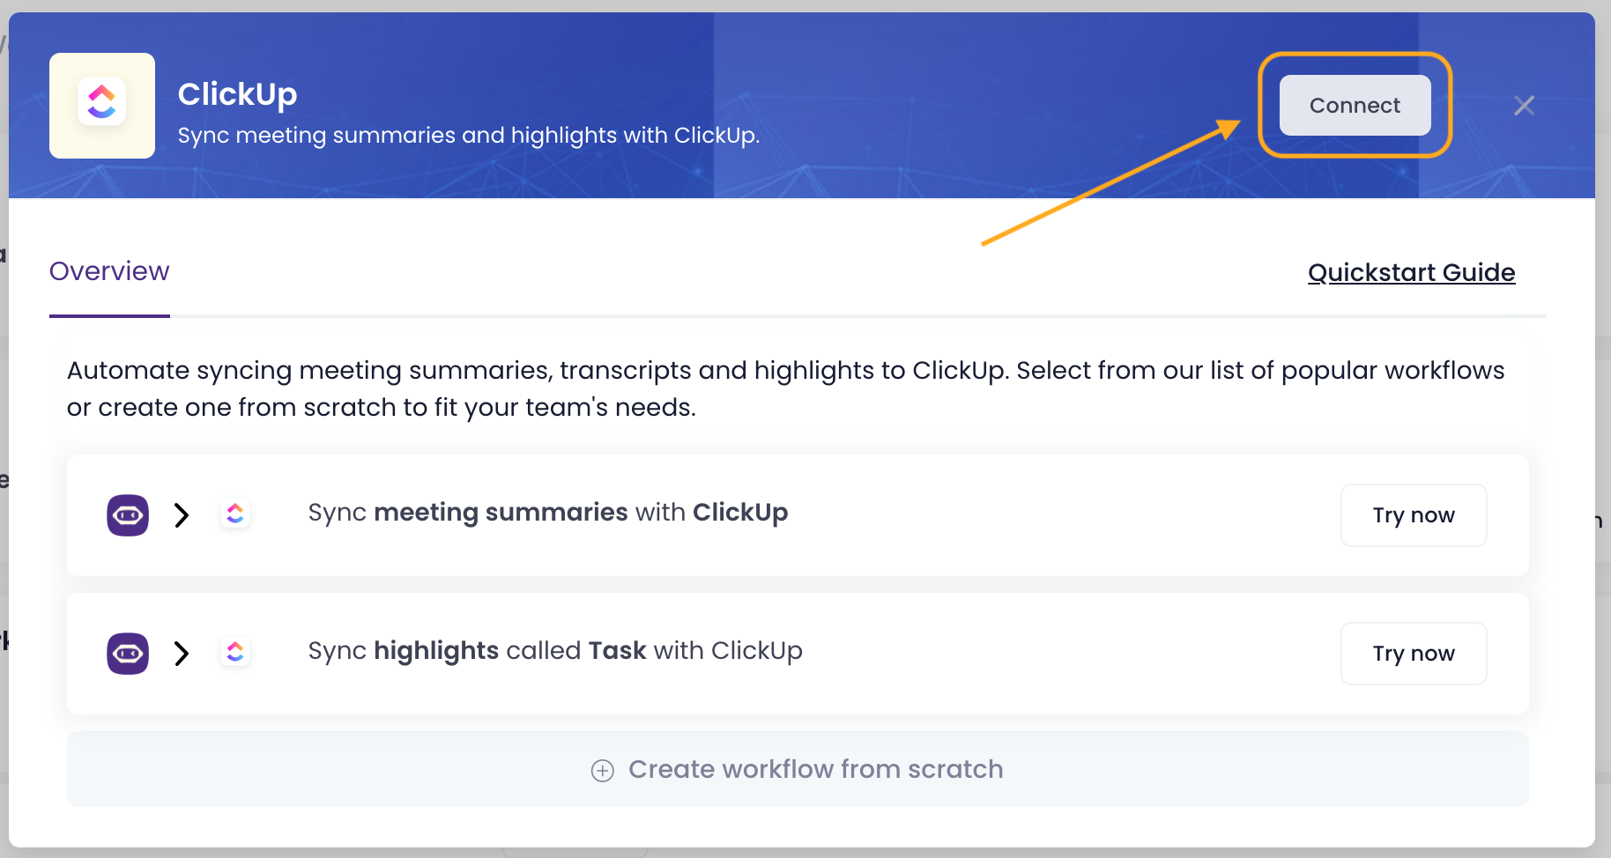Click the ClickUp title heading
1611x858 pixels.
237,93
